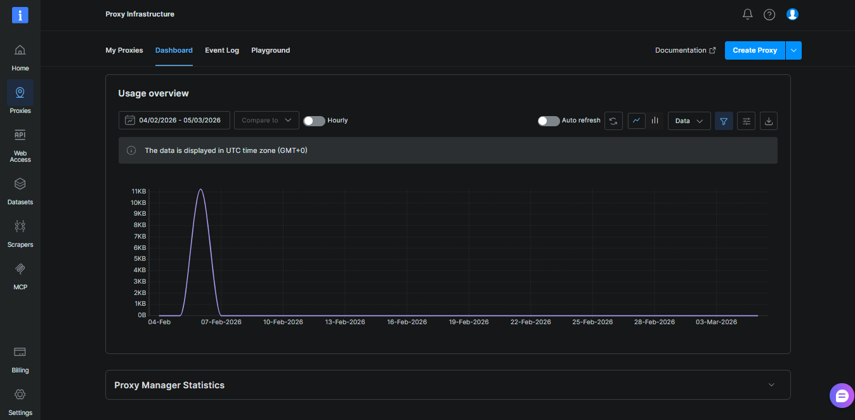Open the My Proxies tab
Screen dimensions: 855x420
[x=124, y=50]
